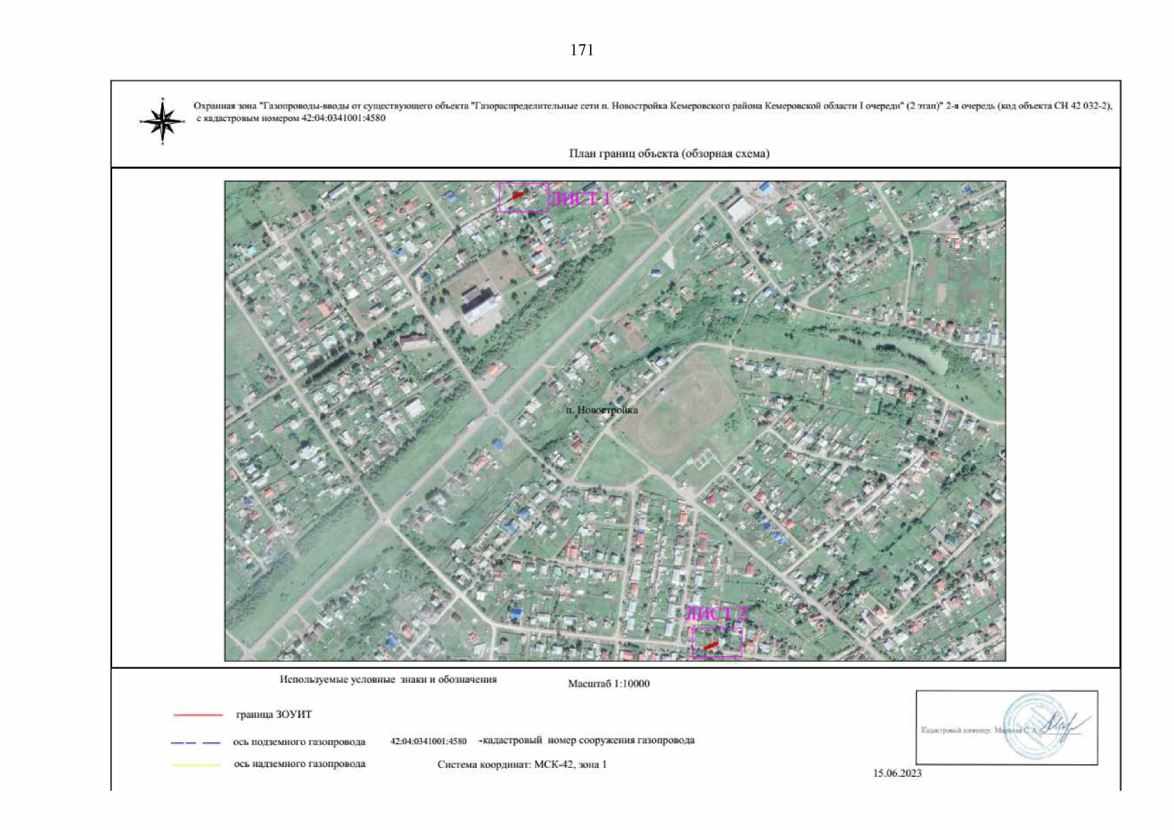This screenshot has width=1174, height=830.
Task: Click the legend sample number '42:04:0341001:4580'
Action: [x=428, y=741]
